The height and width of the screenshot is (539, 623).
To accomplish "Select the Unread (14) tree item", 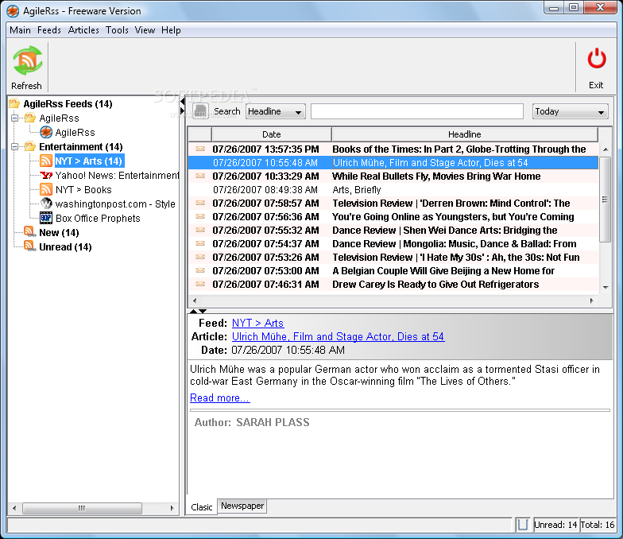I will pos(65,246).
